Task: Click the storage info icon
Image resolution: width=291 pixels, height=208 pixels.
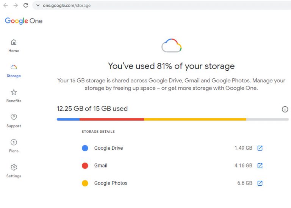Action: tap(285, 109)
